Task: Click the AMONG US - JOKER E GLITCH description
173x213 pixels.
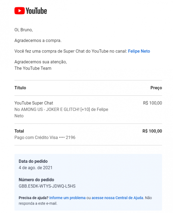Action: [x=61, y=112]
